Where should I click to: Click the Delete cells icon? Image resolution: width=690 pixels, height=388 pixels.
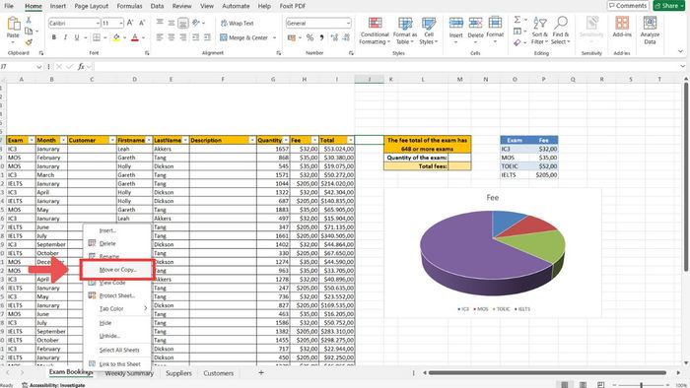coord(476,24)
